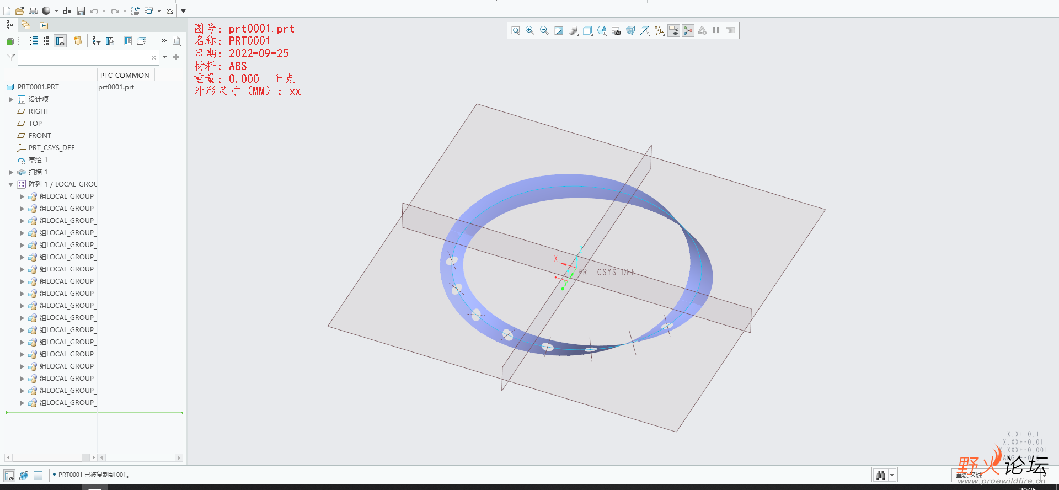Click the table with camera icon

[x=616, y=30]
